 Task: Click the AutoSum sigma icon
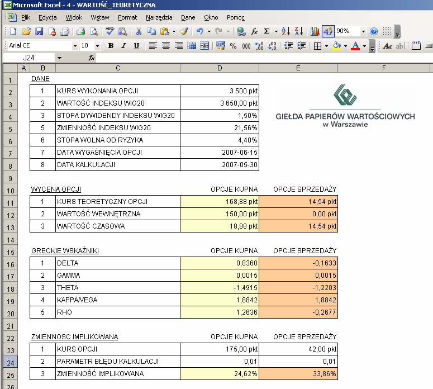pos(267,31)
